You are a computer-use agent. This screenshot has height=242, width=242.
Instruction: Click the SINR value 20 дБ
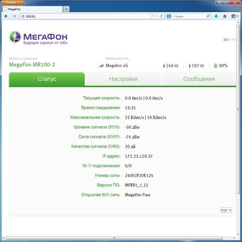click(x=130, y=147)
